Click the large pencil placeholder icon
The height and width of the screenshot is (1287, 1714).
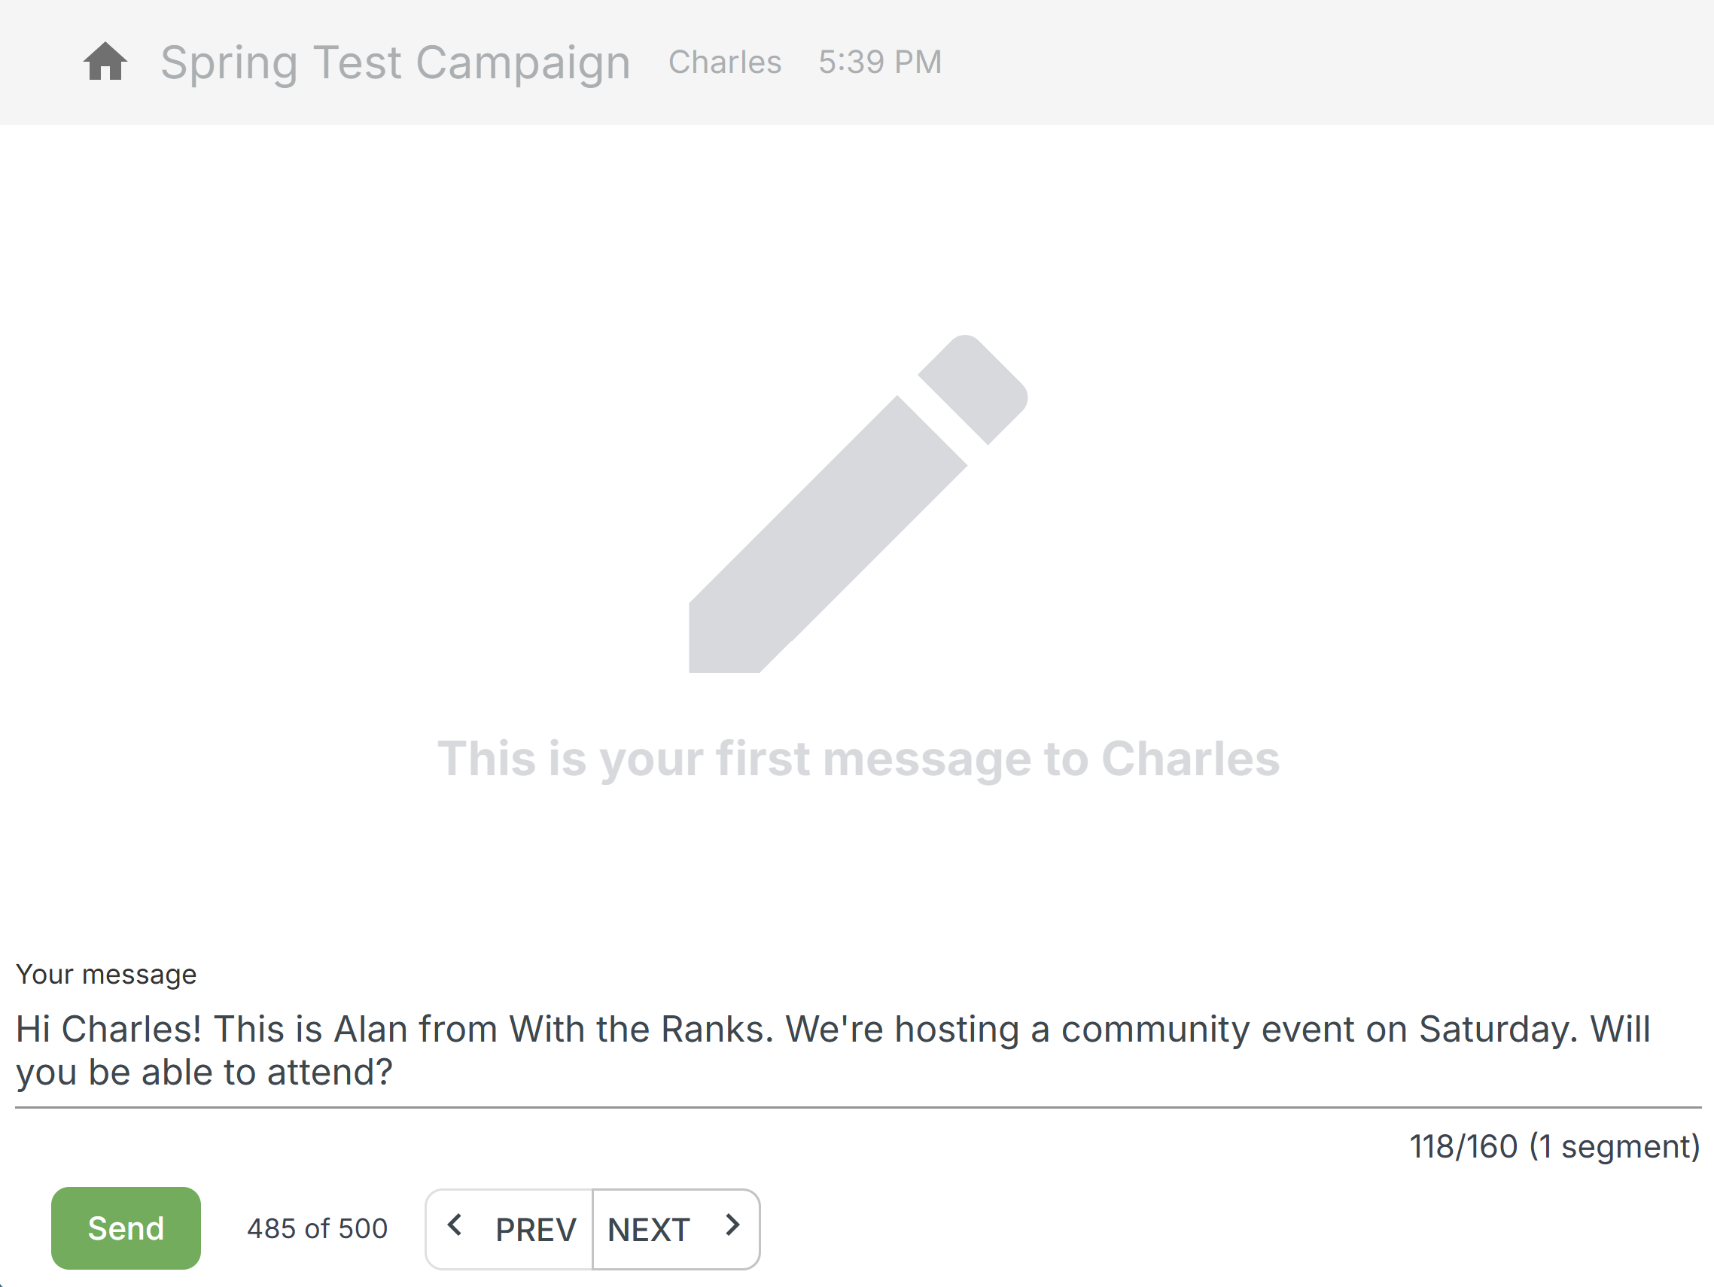(x=858, y=504)
